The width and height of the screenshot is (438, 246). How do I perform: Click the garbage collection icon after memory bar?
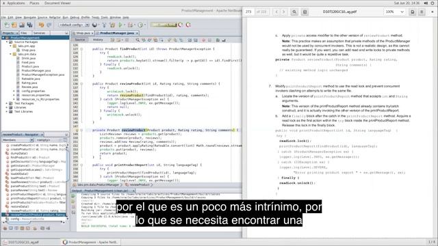coord(181,25)
